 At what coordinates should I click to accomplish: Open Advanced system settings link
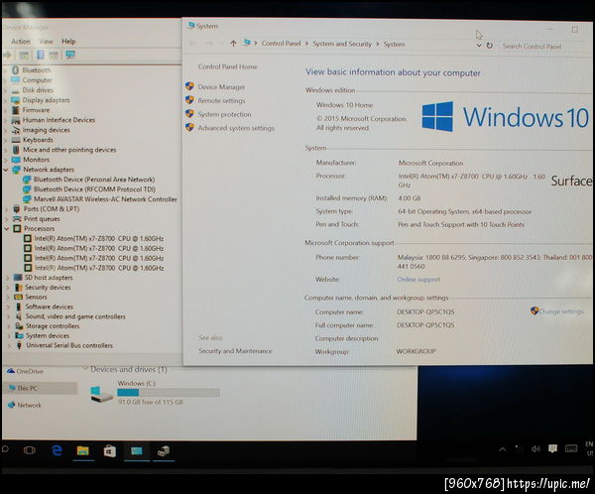(236, 128)
